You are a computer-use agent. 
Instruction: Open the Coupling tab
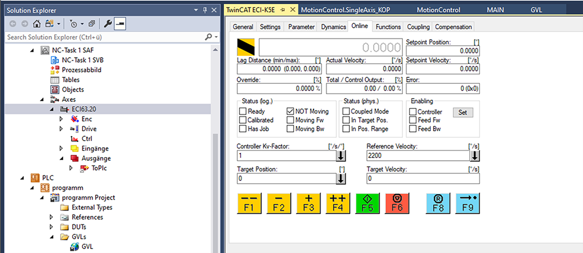(x=418, y=27)
